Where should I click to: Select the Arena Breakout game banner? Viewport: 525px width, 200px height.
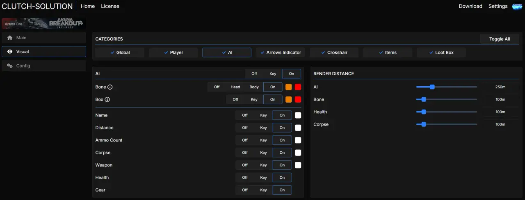pyautogui.click(x=44, y=24)
